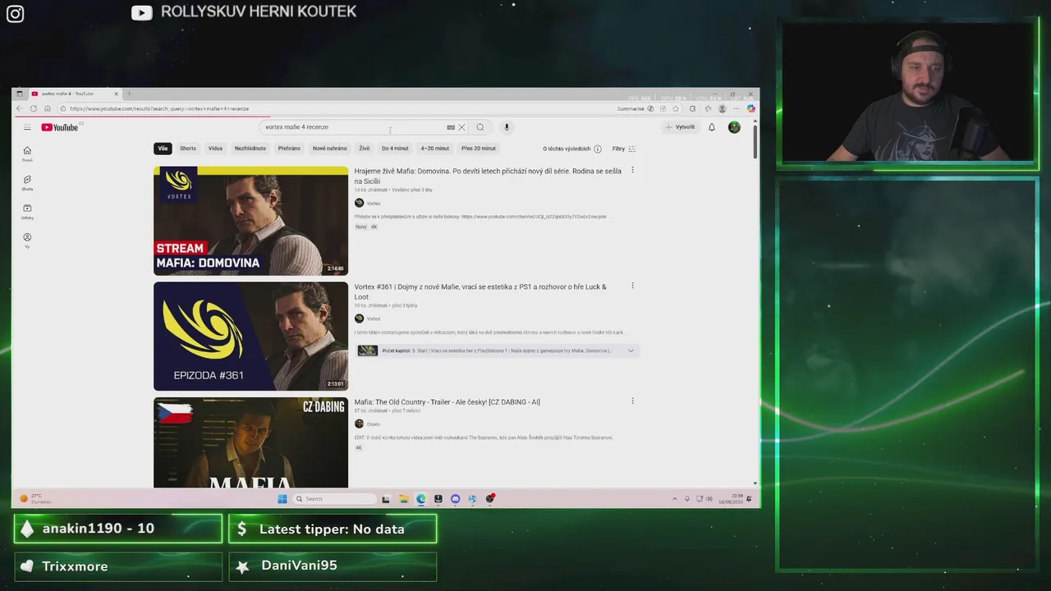Open the Epizoda #361 thumbnail
The width and height of the screenshot is (1051, 591).
tap(250, 337)
